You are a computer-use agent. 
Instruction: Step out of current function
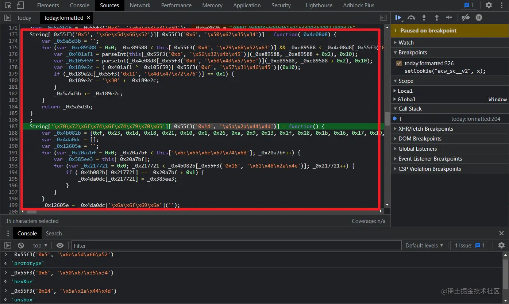(x=436, y=18)
